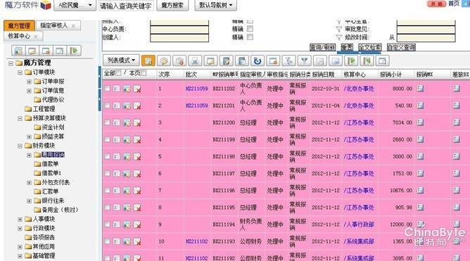This screenshot has height=261, width=470.
Task: Click the funnel icon beside 修改时间
Action: pyautogui.click(x=338, y=37)
